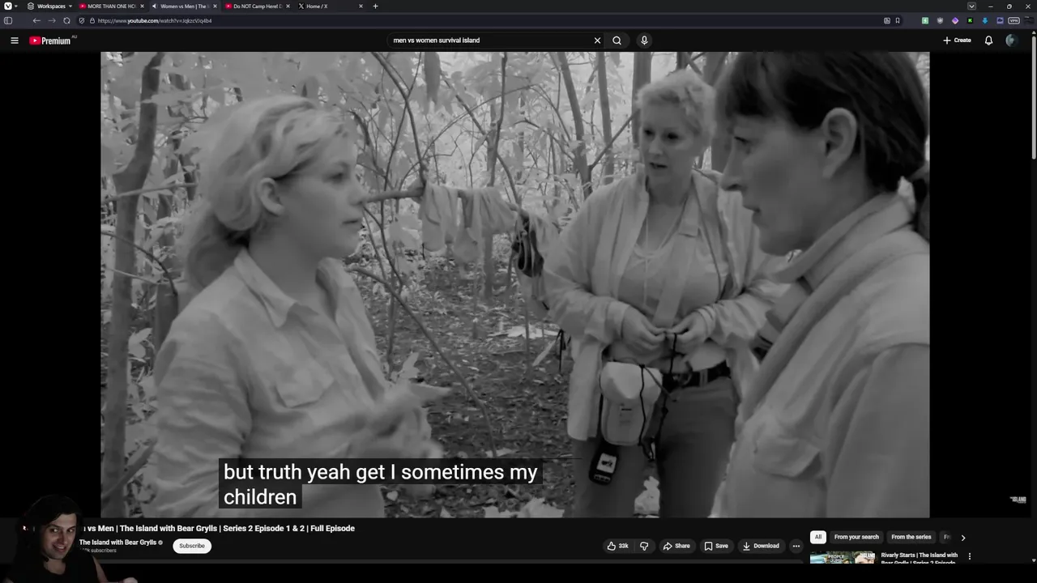The width and height of the screenshot is (1037, 583).
Task: Open more actions menu beside Download
Action: (796, 546)
